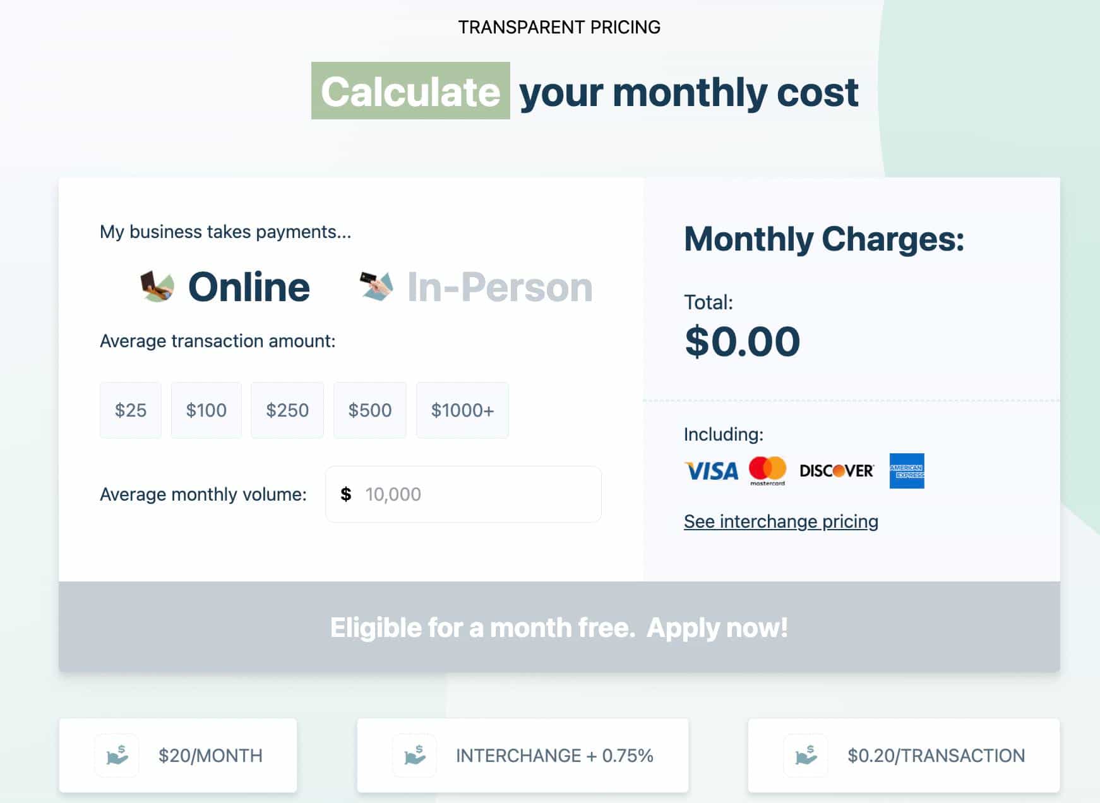Click the $0.20/transaction hand-coin icon
Viewport: 1100px width, 803px height.
pos(806,755)
